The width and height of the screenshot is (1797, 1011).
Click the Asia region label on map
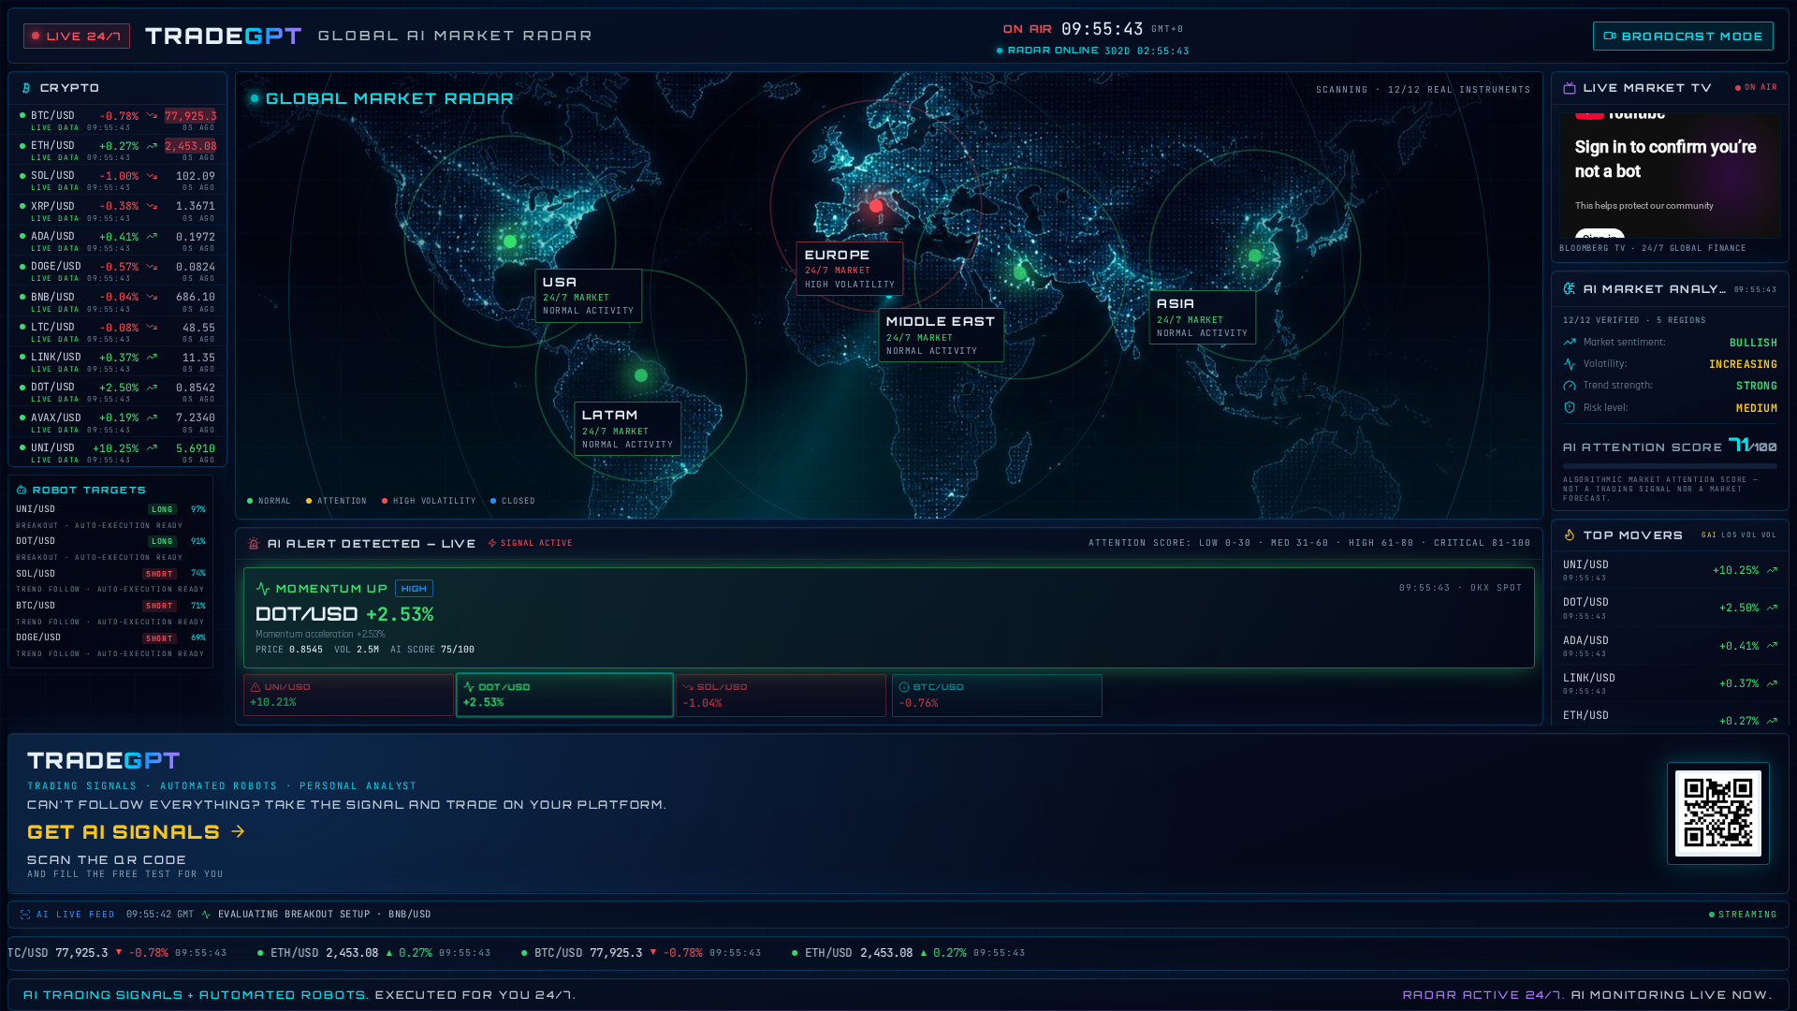(1202, 317)
